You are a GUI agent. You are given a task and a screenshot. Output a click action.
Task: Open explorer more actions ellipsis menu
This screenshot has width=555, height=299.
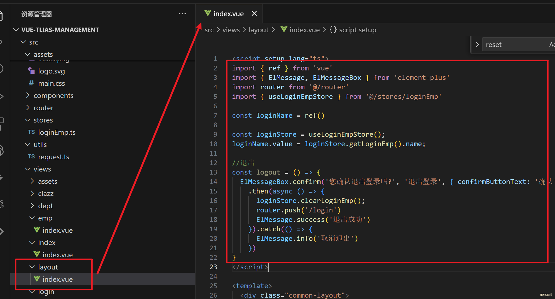coord(182,14)
